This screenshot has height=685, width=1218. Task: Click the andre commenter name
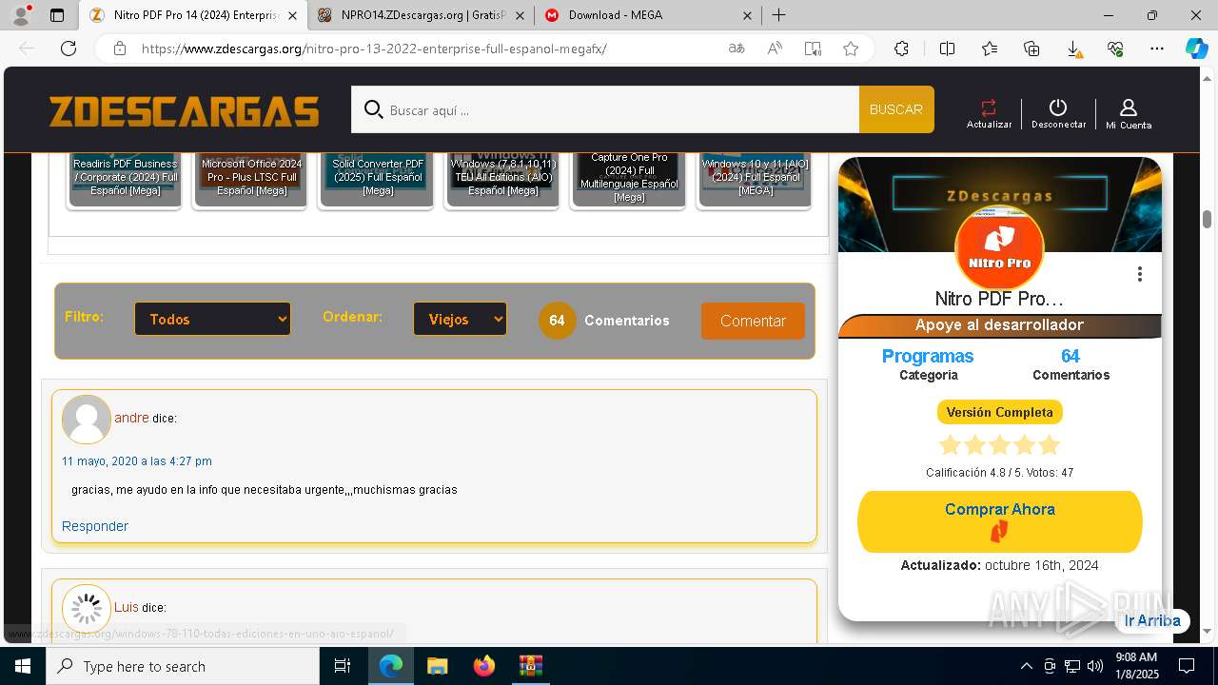(131, 418)
